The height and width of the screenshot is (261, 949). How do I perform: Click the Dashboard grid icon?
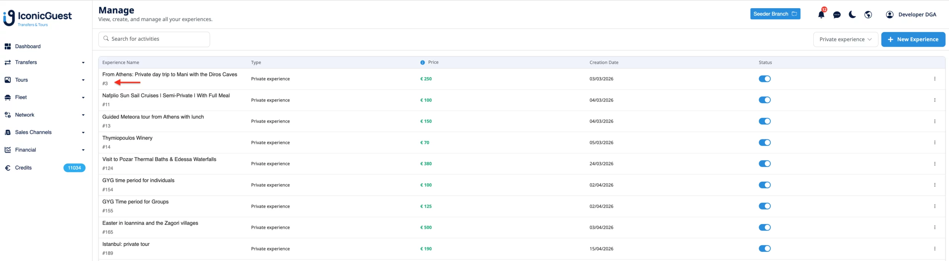click(7, 46)
